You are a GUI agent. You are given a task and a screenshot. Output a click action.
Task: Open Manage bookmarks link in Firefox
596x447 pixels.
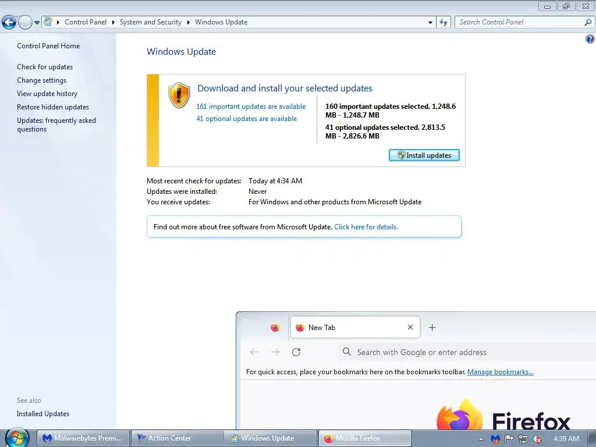click(x=500, y=372)
